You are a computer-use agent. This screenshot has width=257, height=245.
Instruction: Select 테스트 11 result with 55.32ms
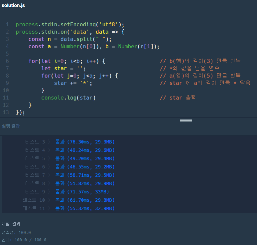click(68, 208)
